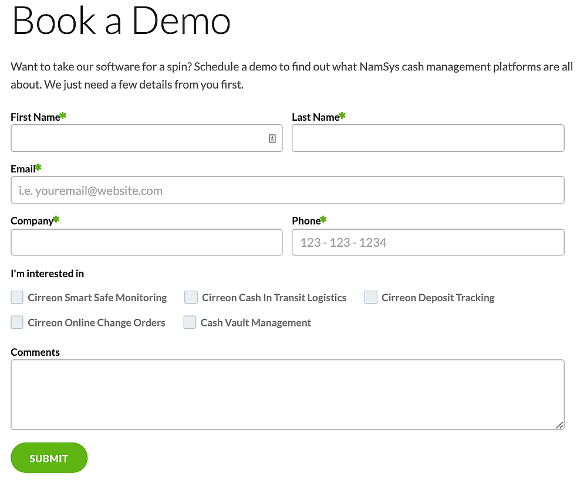587x480 pixels.
Task: Click the Cirreon Online Change Orders label text
Action: pos(97,322)
